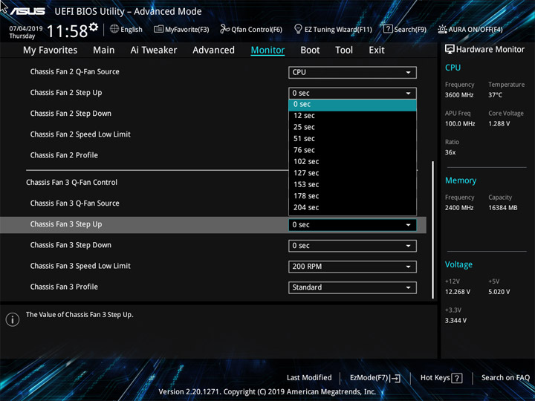Image resolution: width=535 pixels, height=401 pixels.
Task: Open Chassis Fan 3 Speed Low Limit dropdown
Action: coord(352,267)
